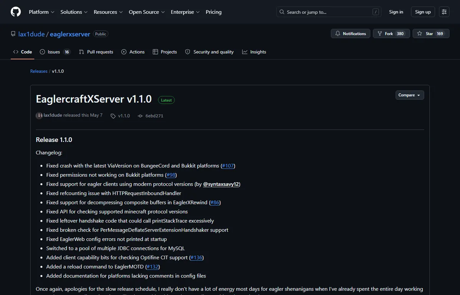Open the Resources dropdown
This screenshot has height=295, width=460.
point(108,12)
